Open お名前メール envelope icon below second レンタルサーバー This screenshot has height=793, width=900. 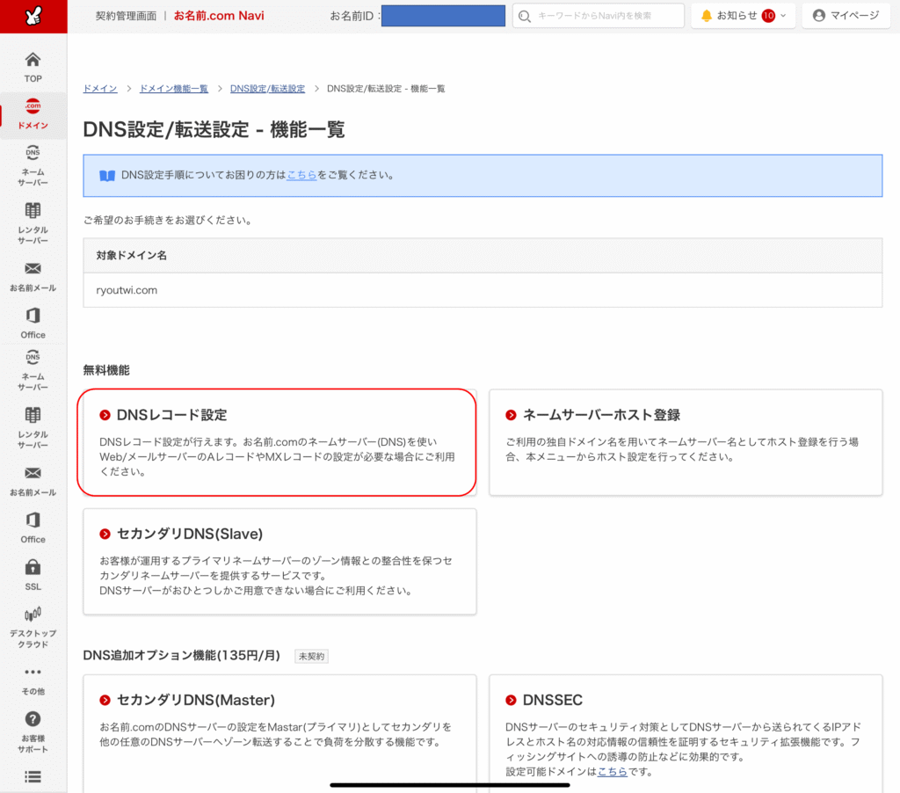pyautogui.click(x=33, y=473)
